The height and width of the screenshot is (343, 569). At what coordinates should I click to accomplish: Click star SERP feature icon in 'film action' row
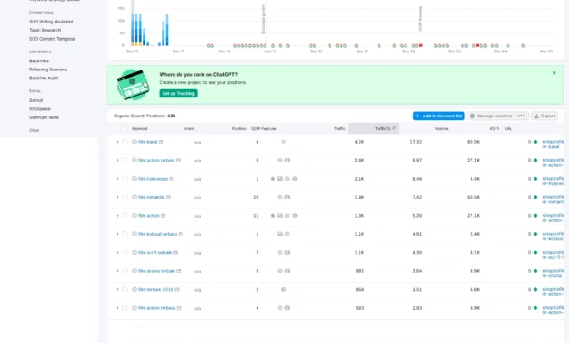pyautogui.click(x=273, y=216)
